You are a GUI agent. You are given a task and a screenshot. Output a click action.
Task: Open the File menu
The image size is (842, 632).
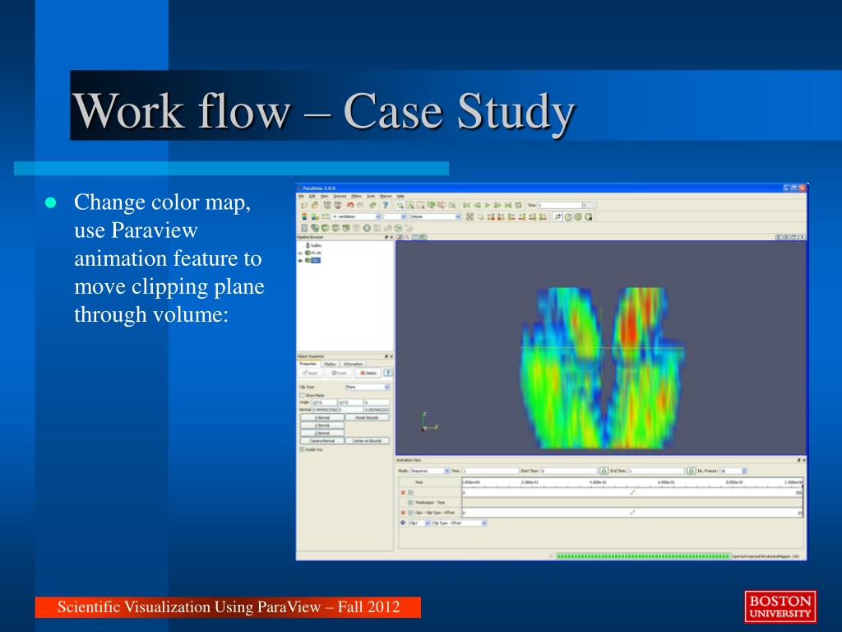(x=301, y=196)
